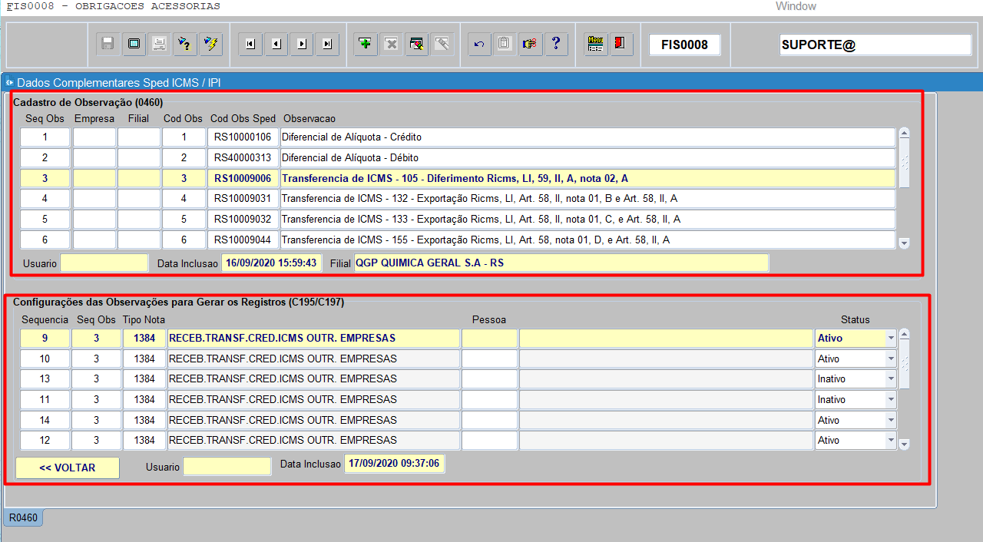Click the red door Exit icon
983x542 pixels.
coord(621,44)
